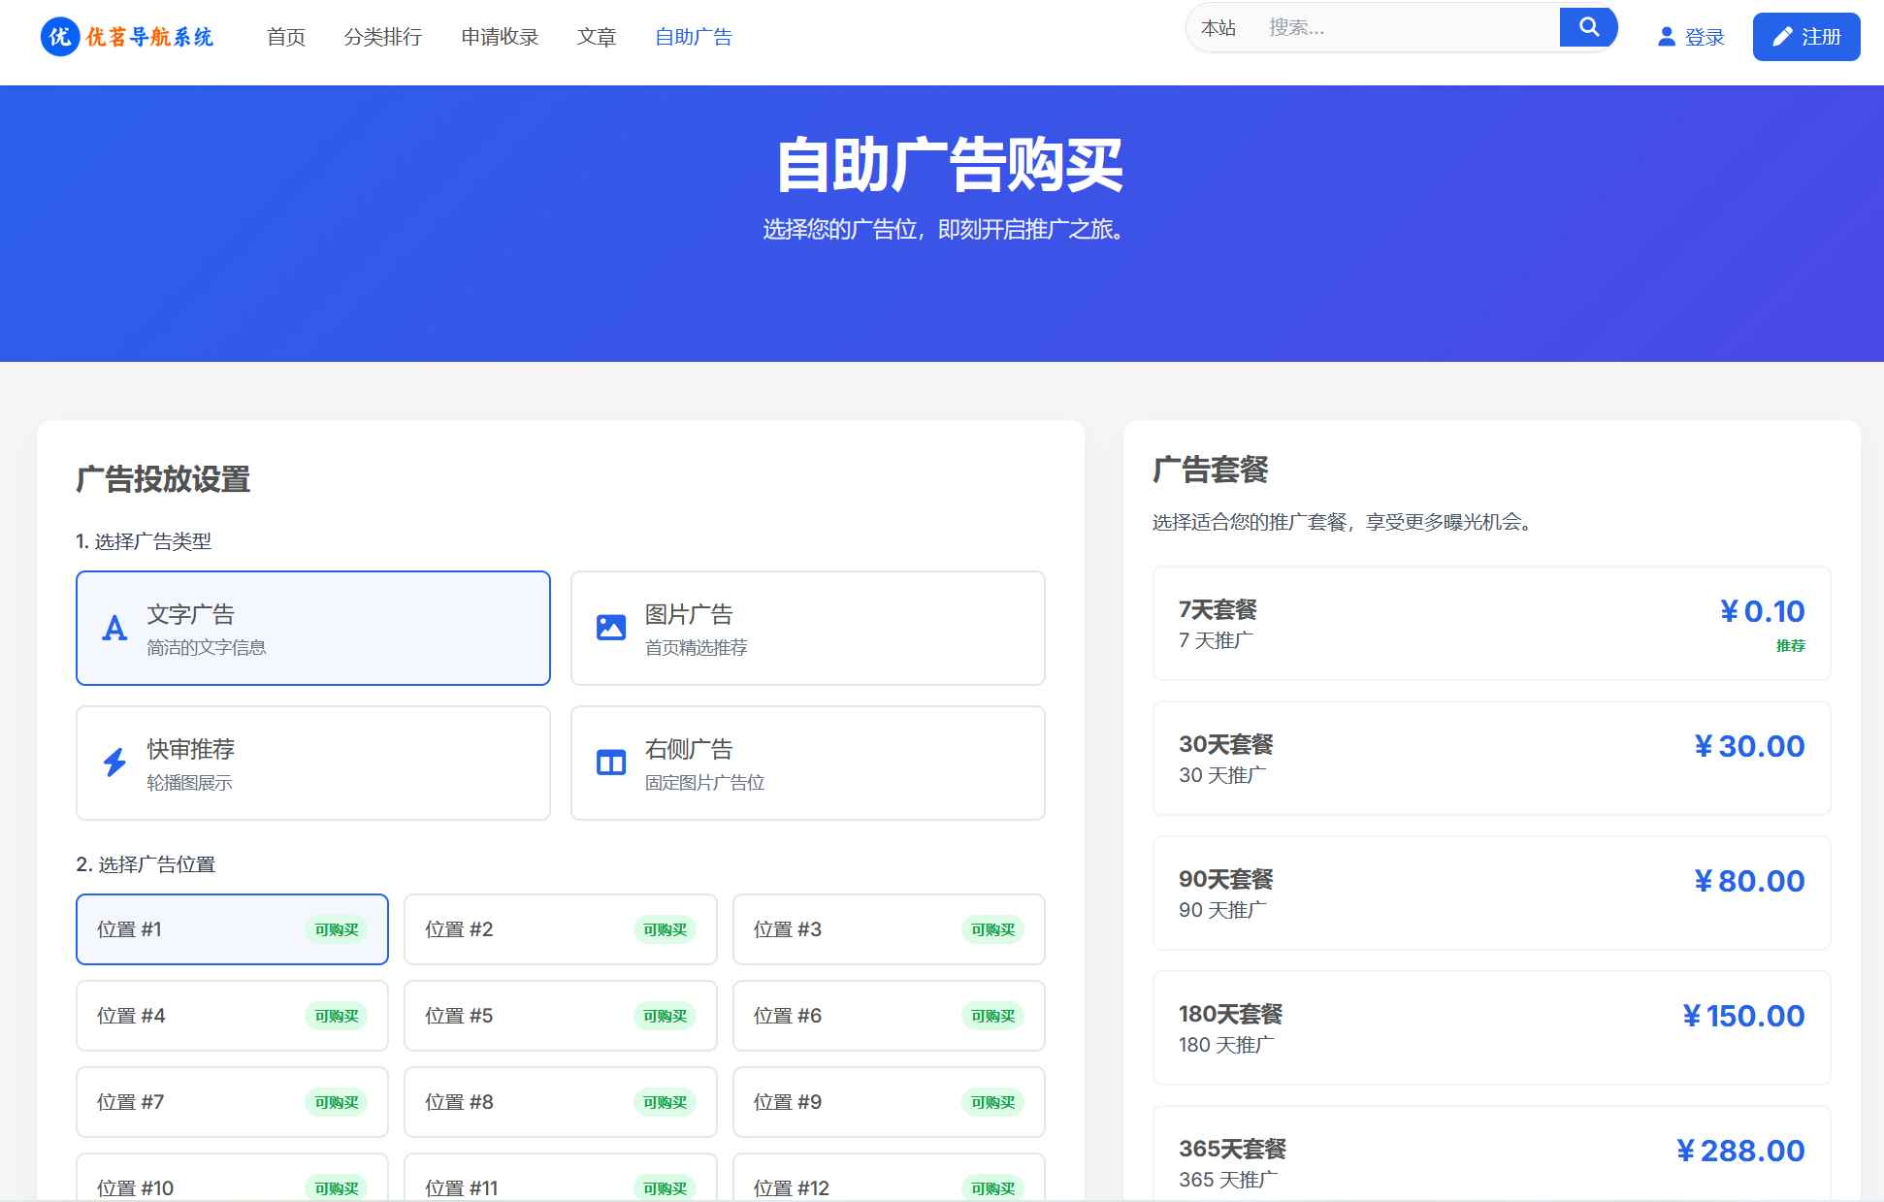Select ad position 位置 #12
1884x1202 pixels.
pos(889,1186)
